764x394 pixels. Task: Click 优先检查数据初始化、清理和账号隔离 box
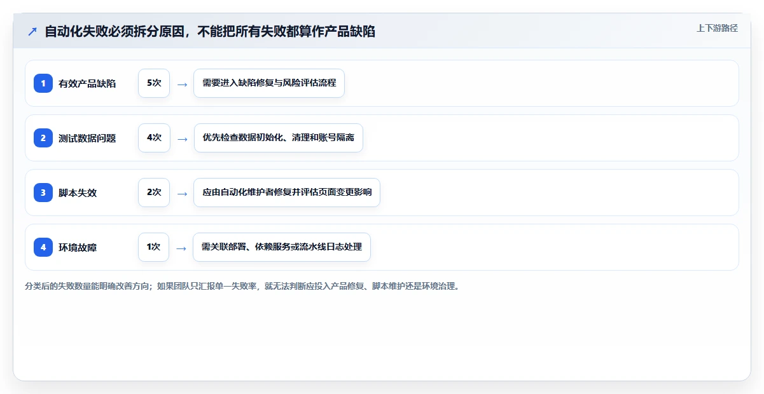click(278, 138)
